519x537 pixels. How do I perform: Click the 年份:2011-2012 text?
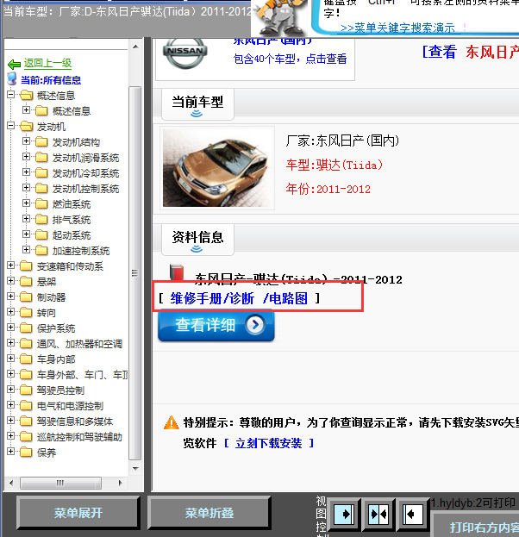(328, 189)
